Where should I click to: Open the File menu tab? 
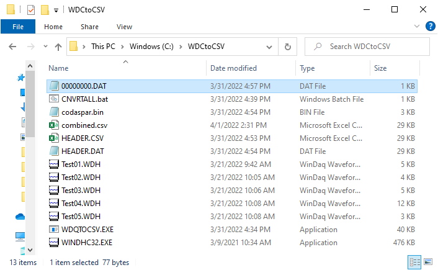(18, 27)
